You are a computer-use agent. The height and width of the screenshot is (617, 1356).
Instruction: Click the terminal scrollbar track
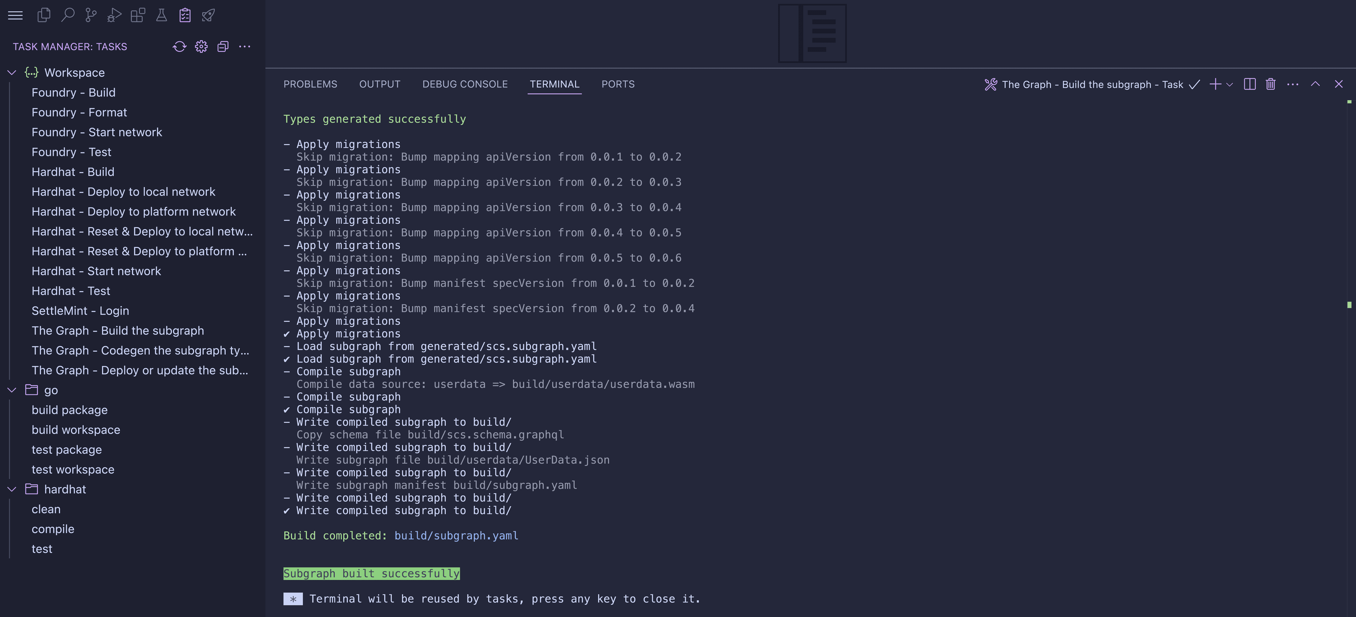pos(1349,358)
